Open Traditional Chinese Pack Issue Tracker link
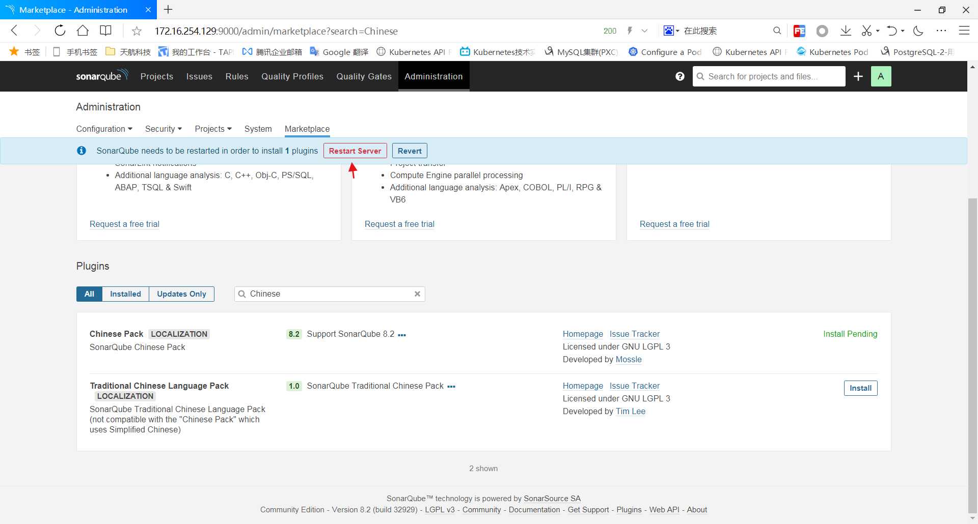The height and width of the screenshot is (524, 978). [x=635, y=386]
